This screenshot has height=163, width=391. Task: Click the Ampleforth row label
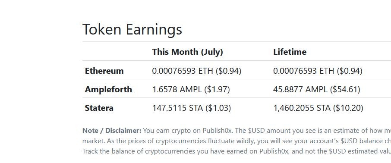point(108,89)
